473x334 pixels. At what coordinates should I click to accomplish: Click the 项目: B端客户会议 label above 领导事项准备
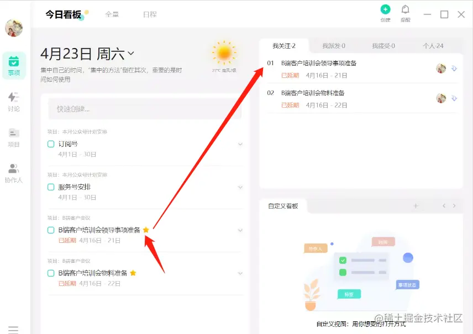click(69, 218)
